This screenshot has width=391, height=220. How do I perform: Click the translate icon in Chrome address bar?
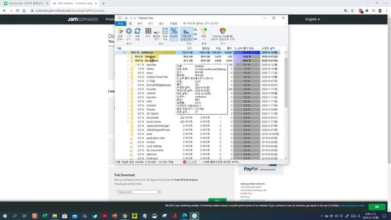[x=345, y=11]
